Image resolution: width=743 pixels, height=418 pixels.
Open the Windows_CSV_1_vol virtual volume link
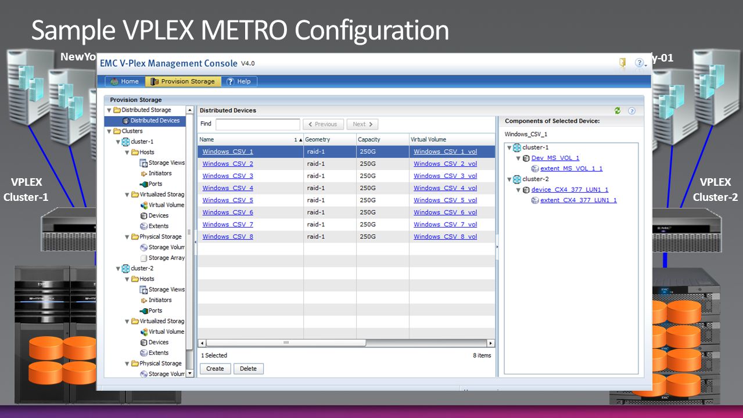(x=445, y=152)
